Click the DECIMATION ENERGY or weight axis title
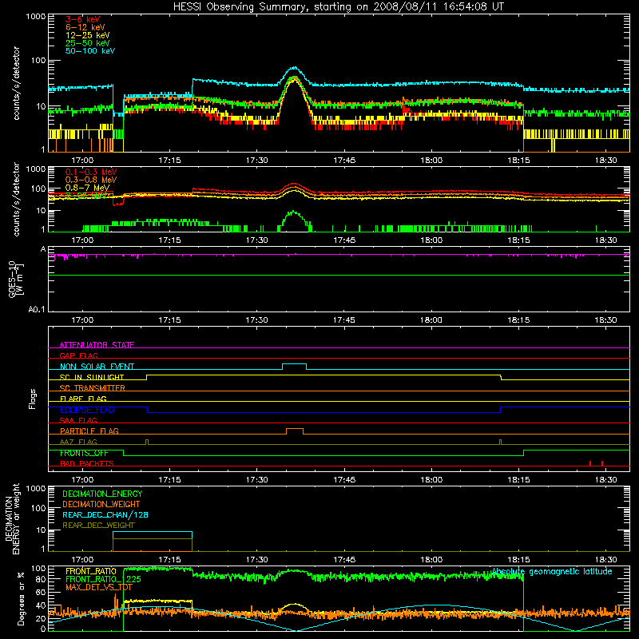639x639 pixels. point(12,518)
